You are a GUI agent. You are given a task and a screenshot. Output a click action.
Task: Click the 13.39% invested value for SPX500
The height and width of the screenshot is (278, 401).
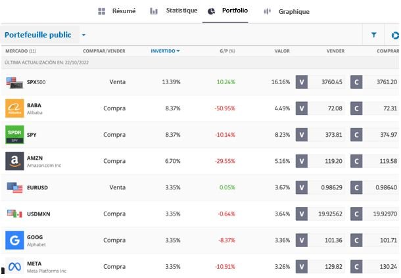point(171,82)
